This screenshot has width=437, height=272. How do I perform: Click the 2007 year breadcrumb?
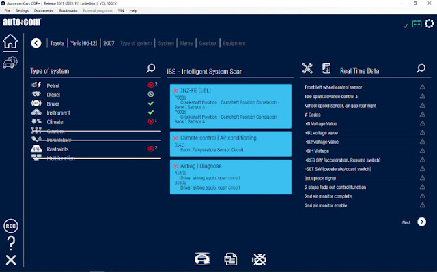pyautogui.click(x=109, y=43)
